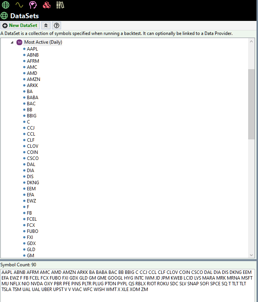The image size is (258, 302).
Task: Select the FXI symbol
Action: tap(30, 237)
